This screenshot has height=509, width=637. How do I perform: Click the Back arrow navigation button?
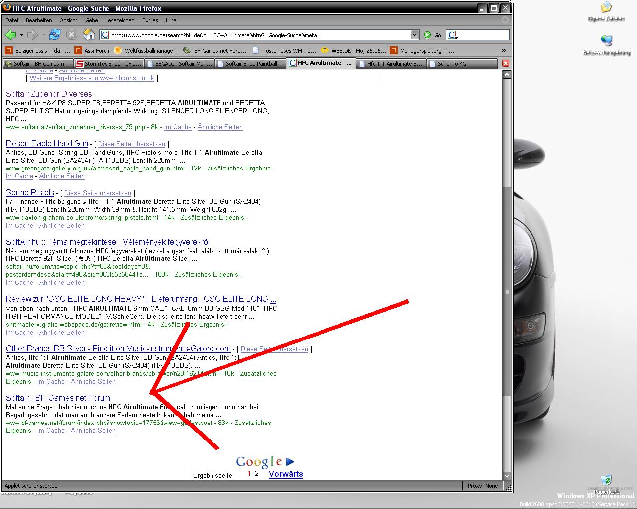pyautogui.click(x=10, y=35)
